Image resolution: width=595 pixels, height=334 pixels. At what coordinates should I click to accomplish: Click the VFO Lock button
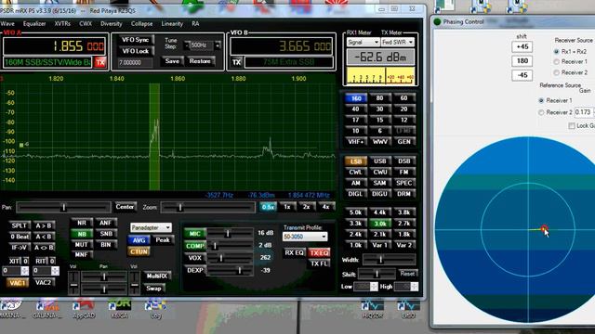(x=135, y=51)
